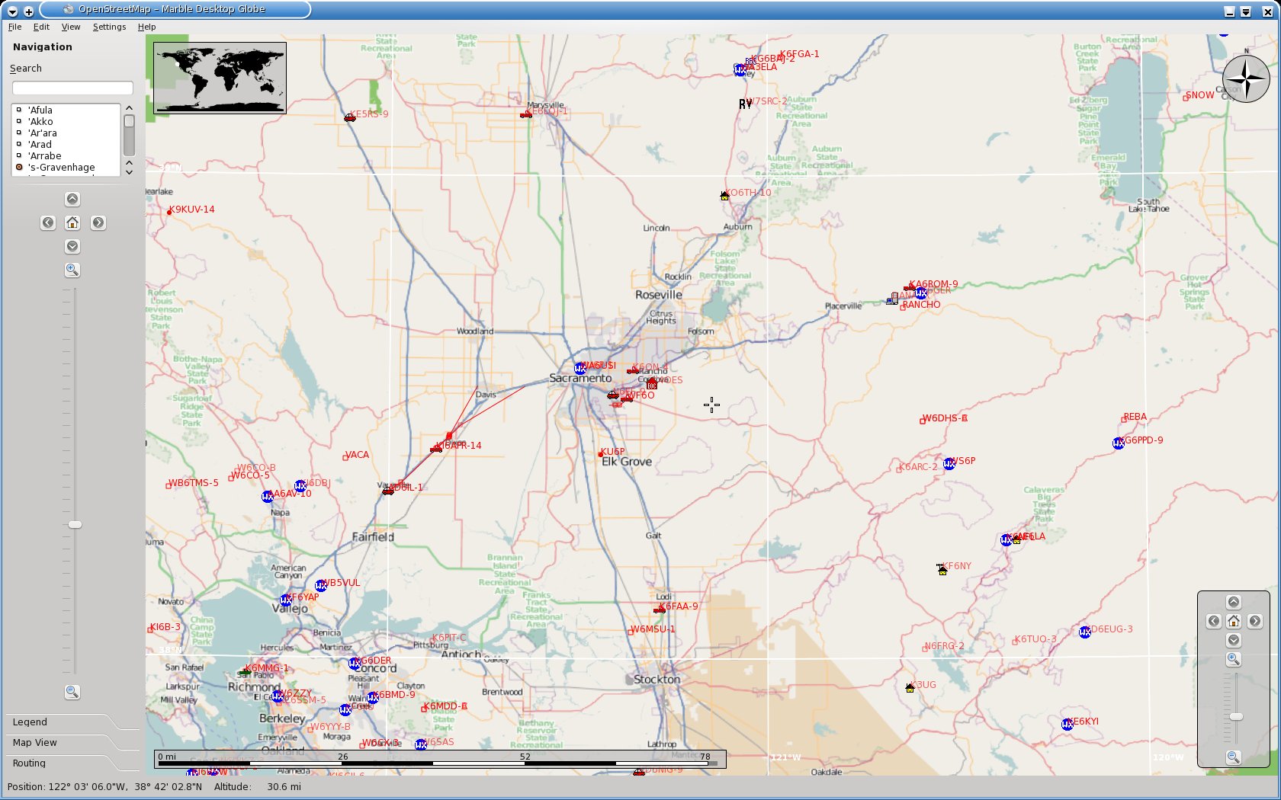This screenshot has height=800, width=1281.
Task: Click floating navigation left arrow
Action: [x=1214, y=621]
